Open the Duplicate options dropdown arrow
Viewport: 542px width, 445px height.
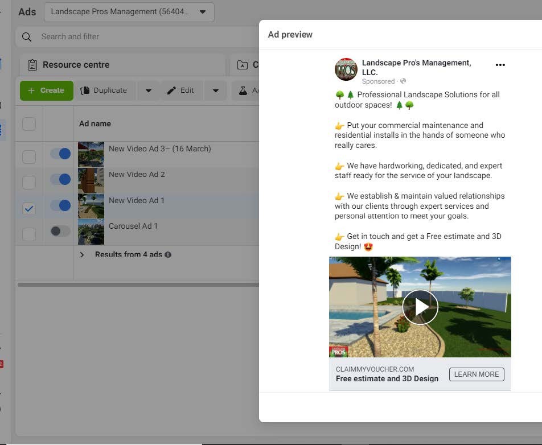click(148, 90)
